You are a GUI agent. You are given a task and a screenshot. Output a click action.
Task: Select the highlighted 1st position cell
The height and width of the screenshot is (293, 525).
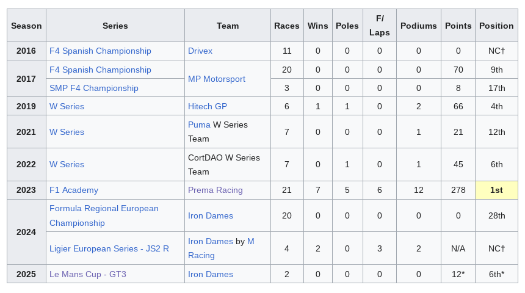click(x=496, y=190)
